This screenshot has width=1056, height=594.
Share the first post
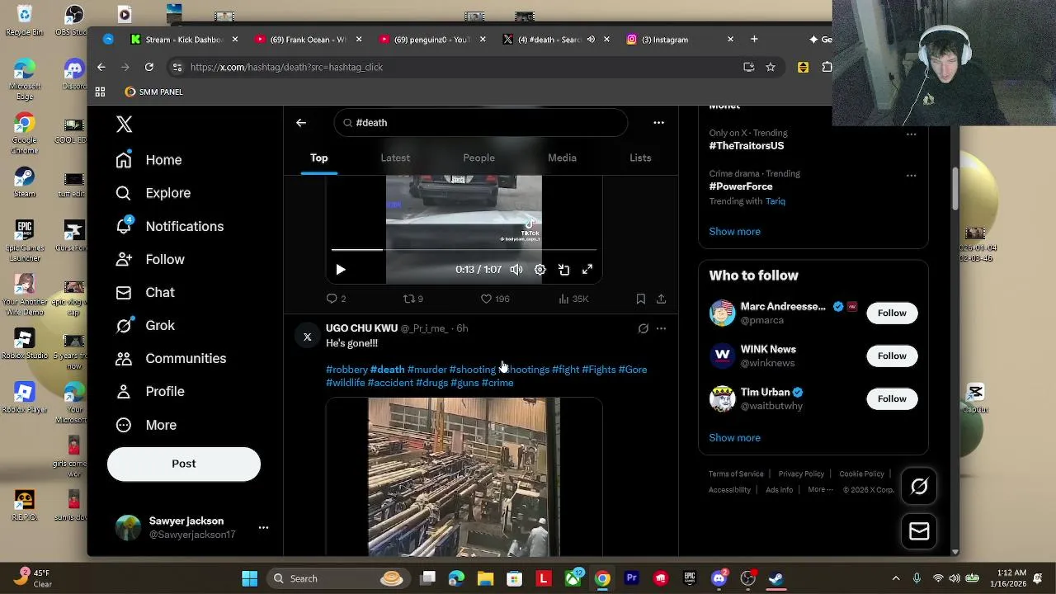click(661, 299)
